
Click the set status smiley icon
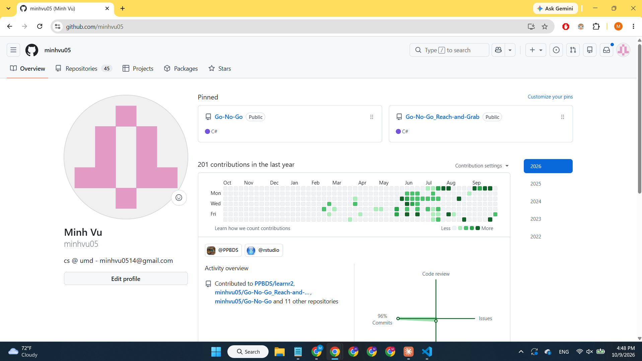pos(179,198)
